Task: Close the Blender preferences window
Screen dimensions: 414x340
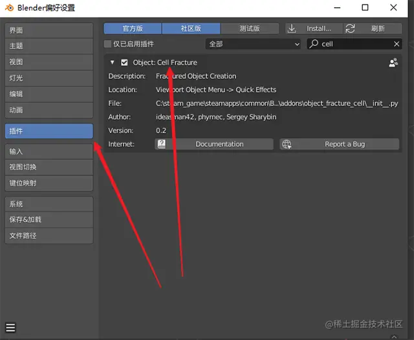Action: [x=393, y=8]
